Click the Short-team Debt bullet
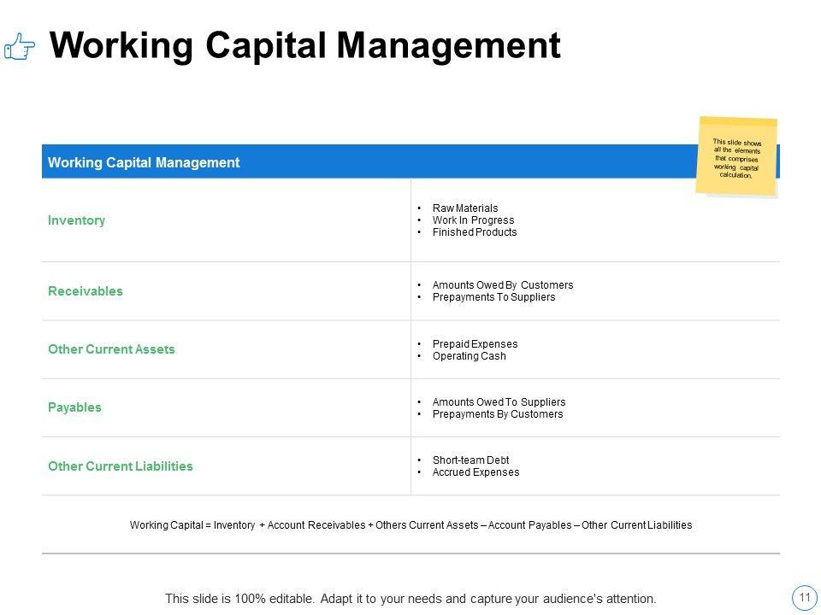The height and width of the screenshot is (615, 821). point(470,460)
